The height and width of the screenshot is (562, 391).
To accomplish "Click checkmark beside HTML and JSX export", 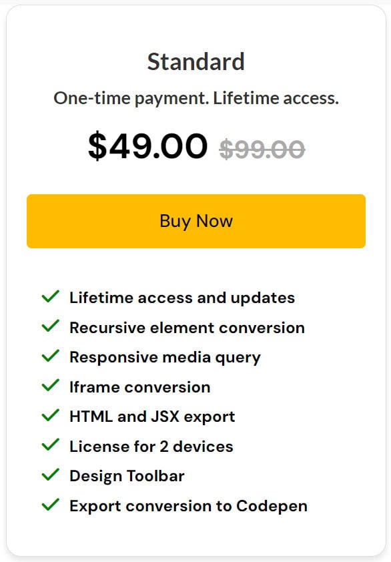I will (x=51, y=415).
